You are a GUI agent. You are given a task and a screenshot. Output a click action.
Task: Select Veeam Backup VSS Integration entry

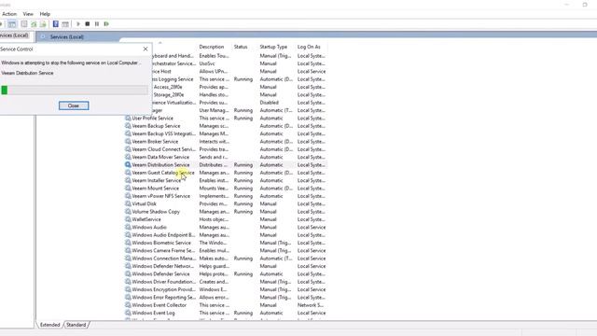(x=163, y=133)
